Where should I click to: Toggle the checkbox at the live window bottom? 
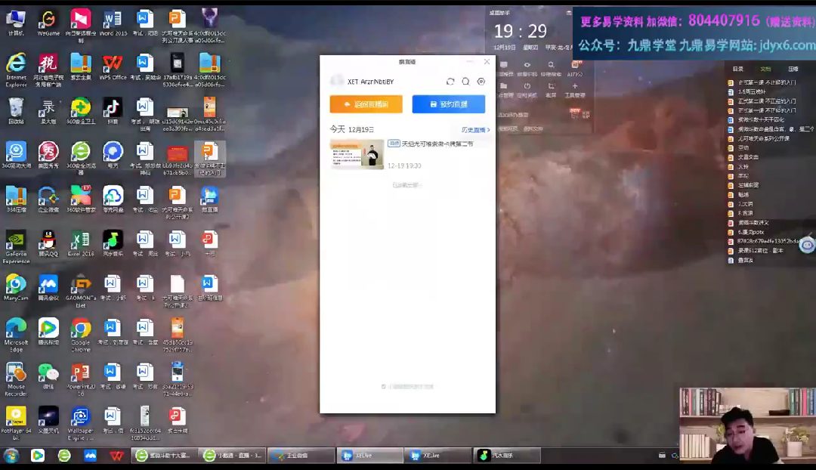[384, 386]
